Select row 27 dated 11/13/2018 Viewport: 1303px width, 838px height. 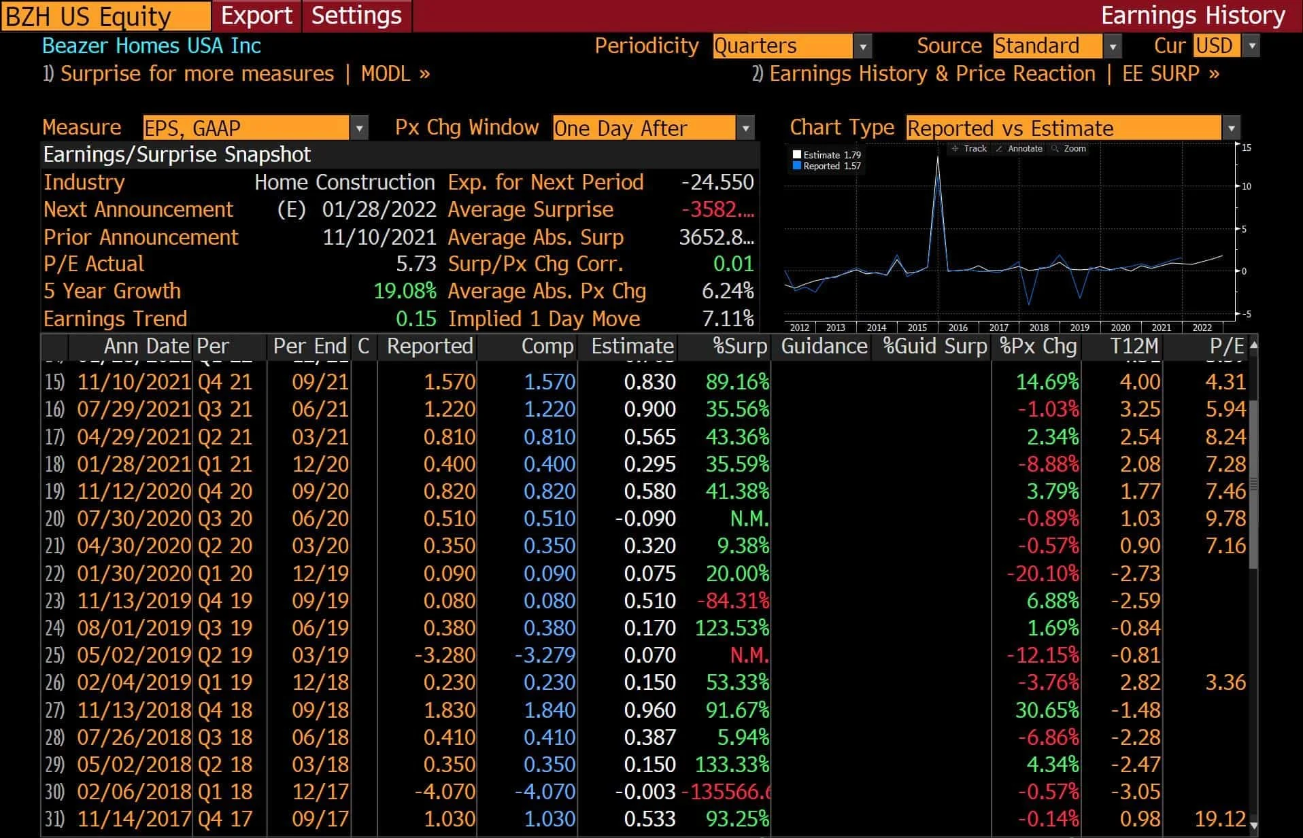645,710
